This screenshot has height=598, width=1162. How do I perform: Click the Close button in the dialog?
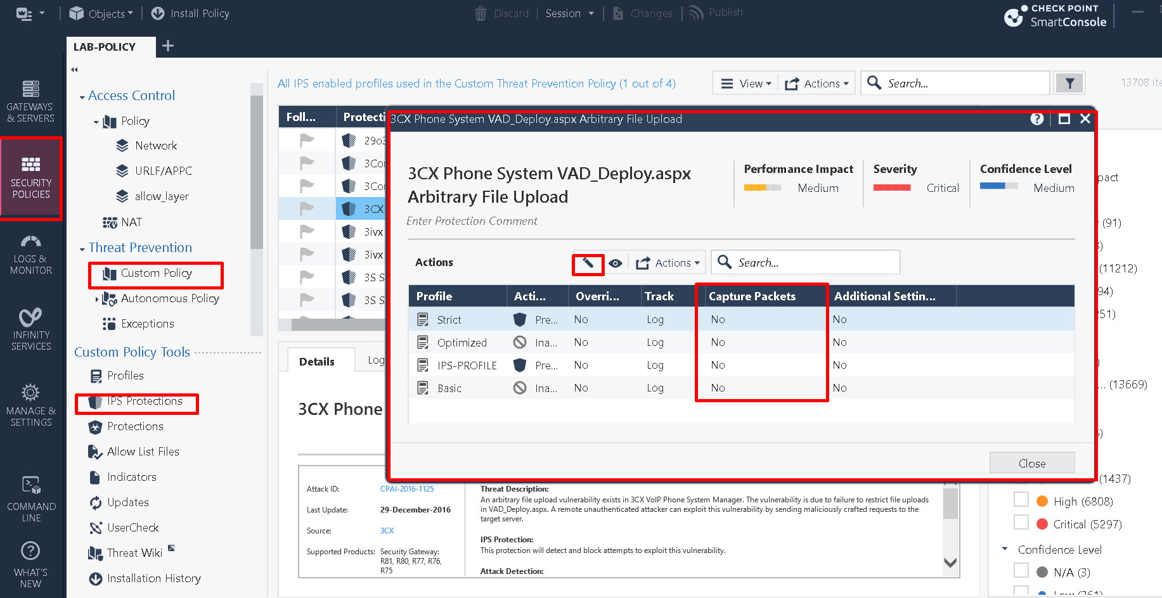pyautogui.click(x=1032, y=462)
